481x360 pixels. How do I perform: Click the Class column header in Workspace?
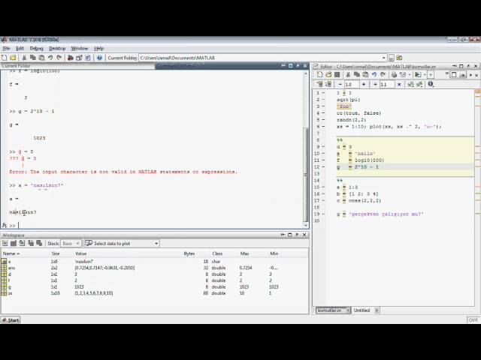pyautogui.click(x=217, y=253)
